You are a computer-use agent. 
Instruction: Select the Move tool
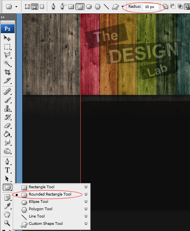click(x=7, y=38)
